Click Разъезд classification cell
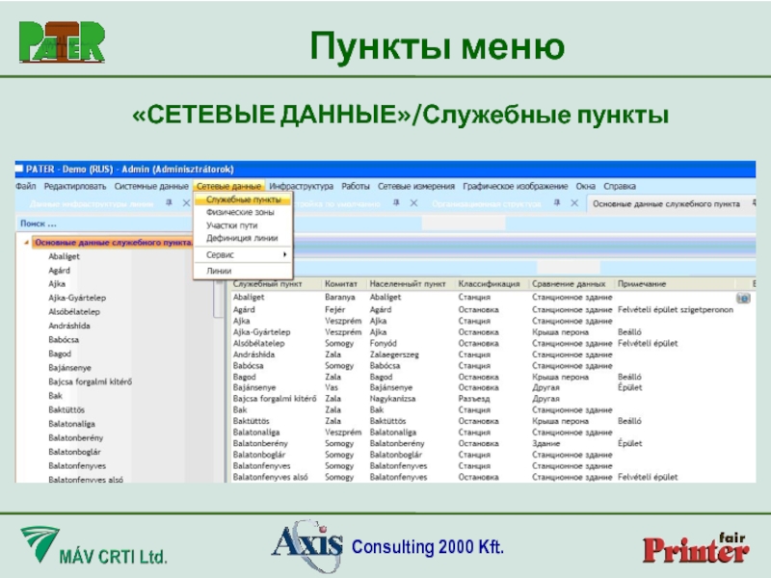 tap(474, 399)
